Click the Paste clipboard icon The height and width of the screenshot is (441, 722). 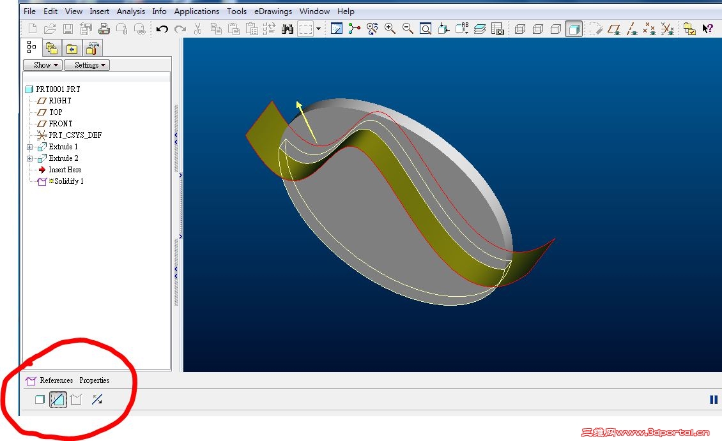(234, 29)
